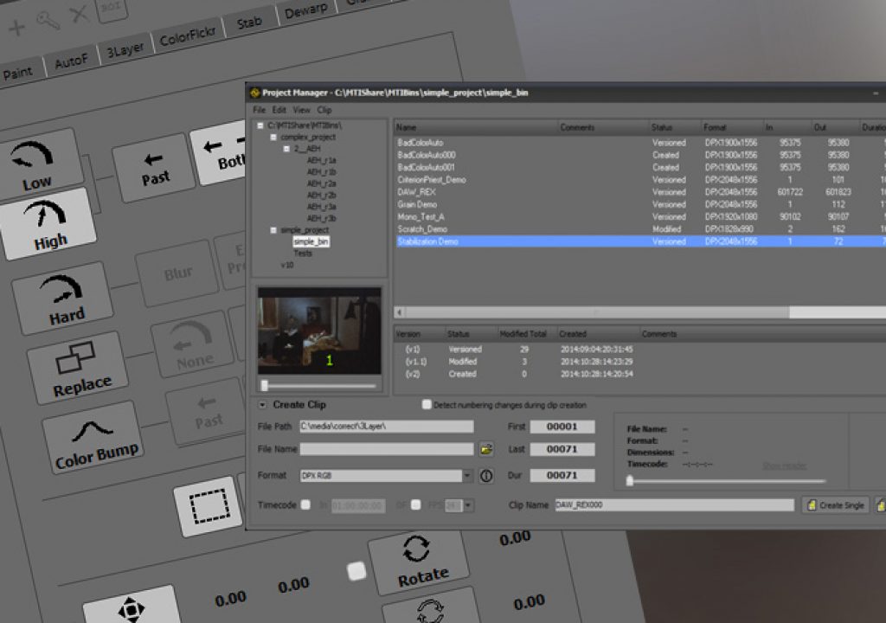Screen dimensions: 886x623
Task: Switch to the Stab tab
Action: coord(249,22)
